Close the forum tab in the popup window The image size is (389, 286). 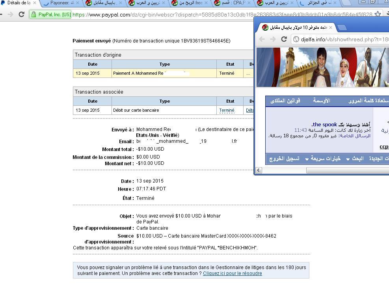(x=330, y=28)
